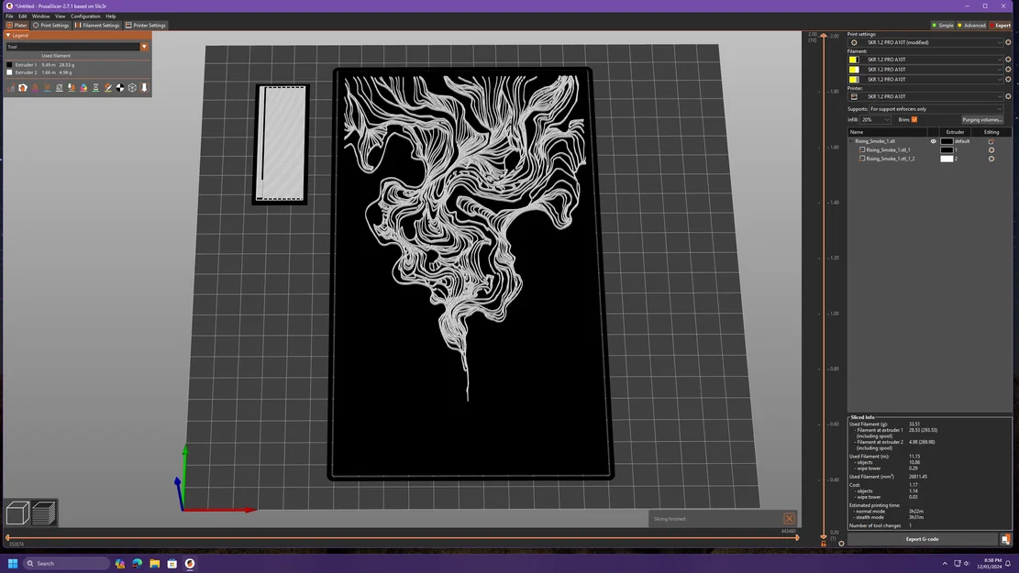Hide Rising_Smoke_1.stl with eye icon
The height and width of the screenshot is (573, 1019).
pyautogui.click(x=933, y=141)
